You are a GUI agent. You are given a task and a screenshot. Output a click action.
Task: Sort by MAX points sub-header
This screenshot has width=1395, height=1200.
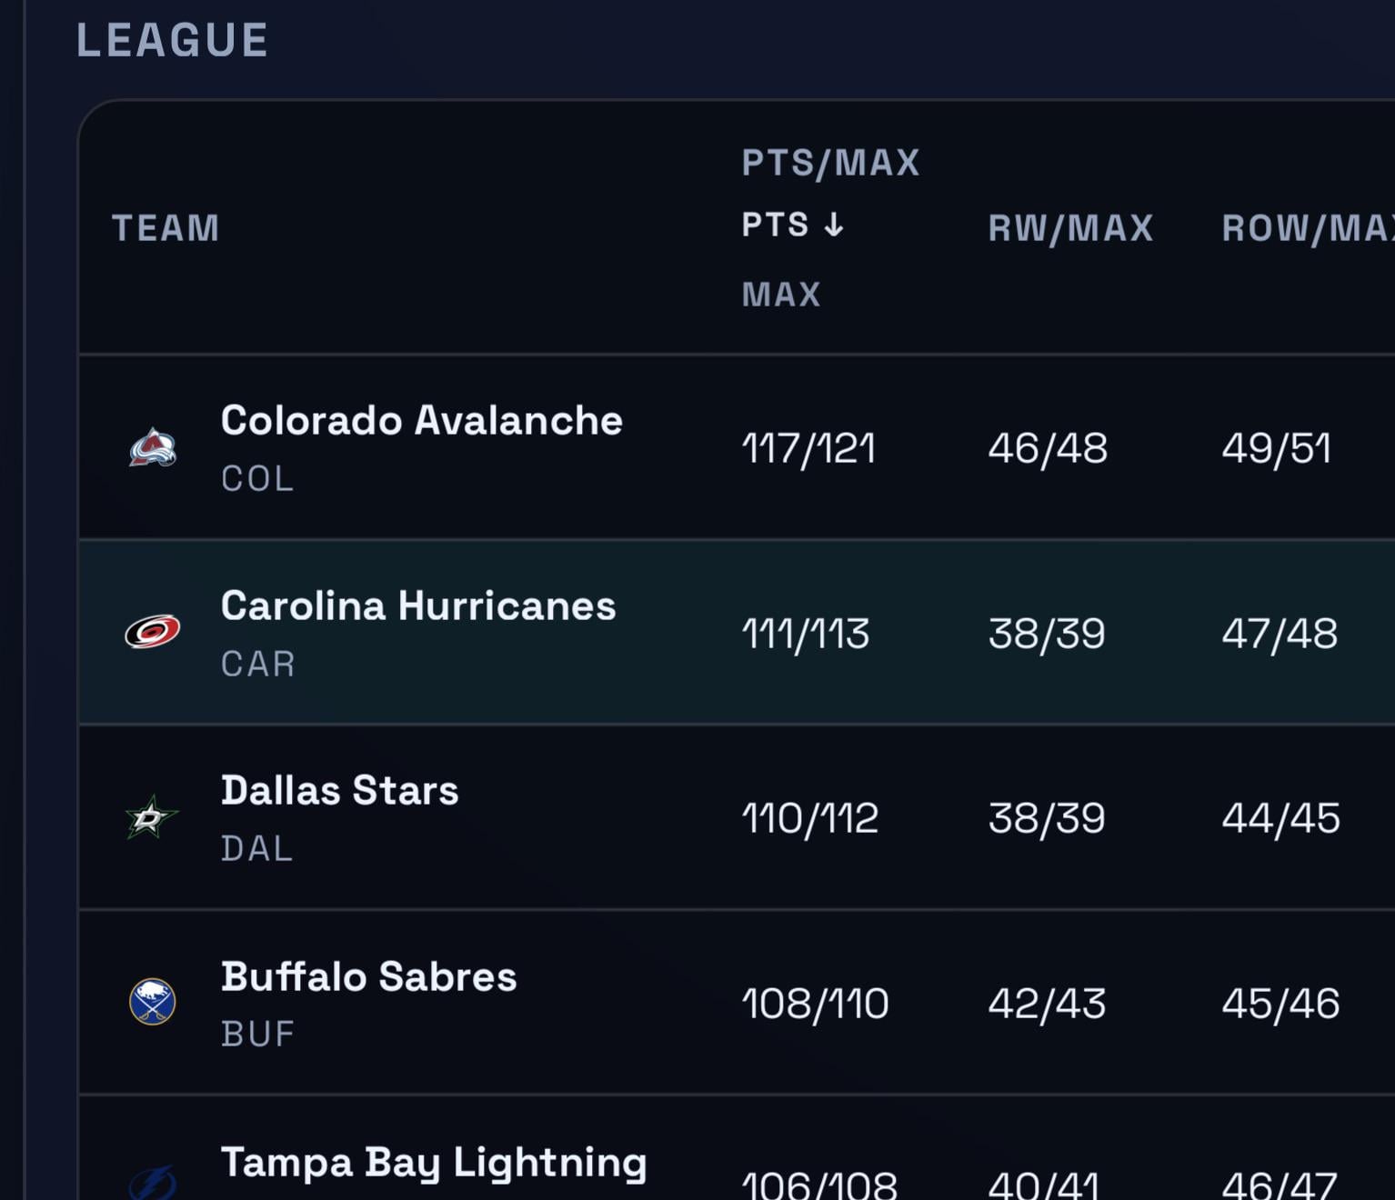tap(781, 294)
